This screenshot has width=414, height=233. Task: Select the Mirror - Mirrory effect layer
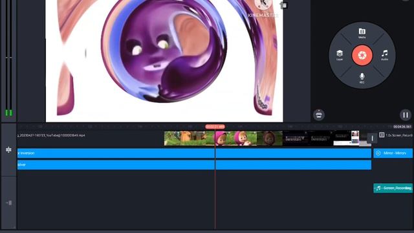[393, 153]
